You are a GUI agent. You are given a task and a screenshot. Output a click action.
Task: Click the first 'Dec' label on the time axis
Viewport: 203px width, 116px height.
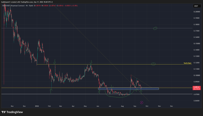coord(24,106)
